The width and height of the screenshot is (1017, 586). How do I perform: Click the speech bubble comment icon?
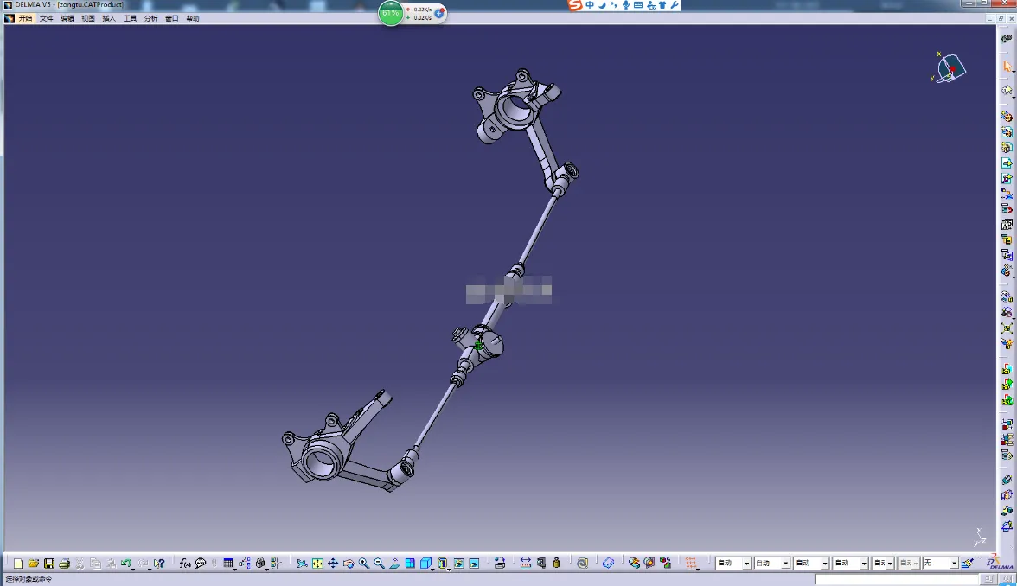coord(201,564)
